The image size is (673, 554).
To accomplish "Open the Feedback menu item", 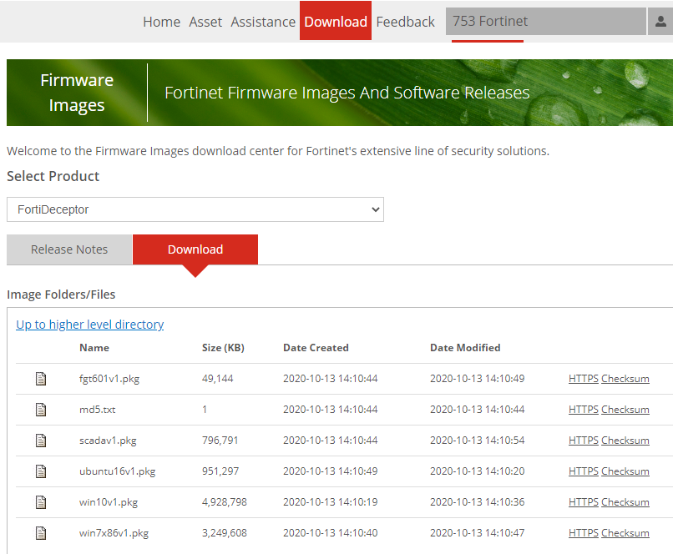I will click(405, 22).
